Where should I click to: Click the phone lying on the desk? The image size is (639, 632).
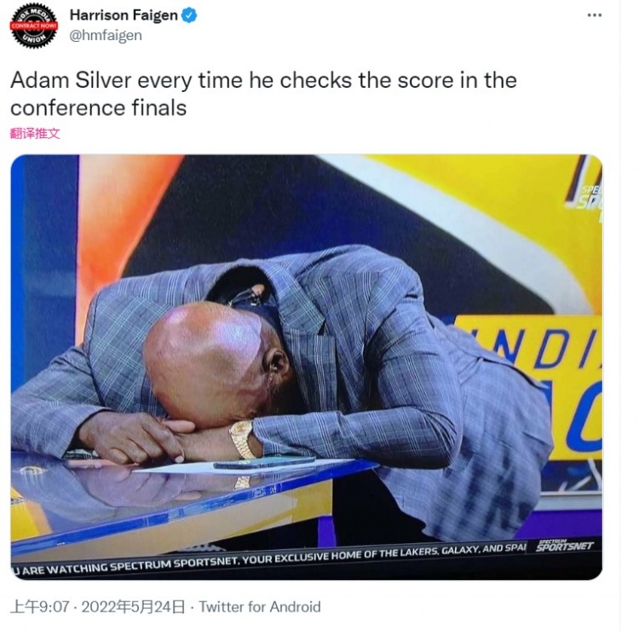tap(264, 462)
